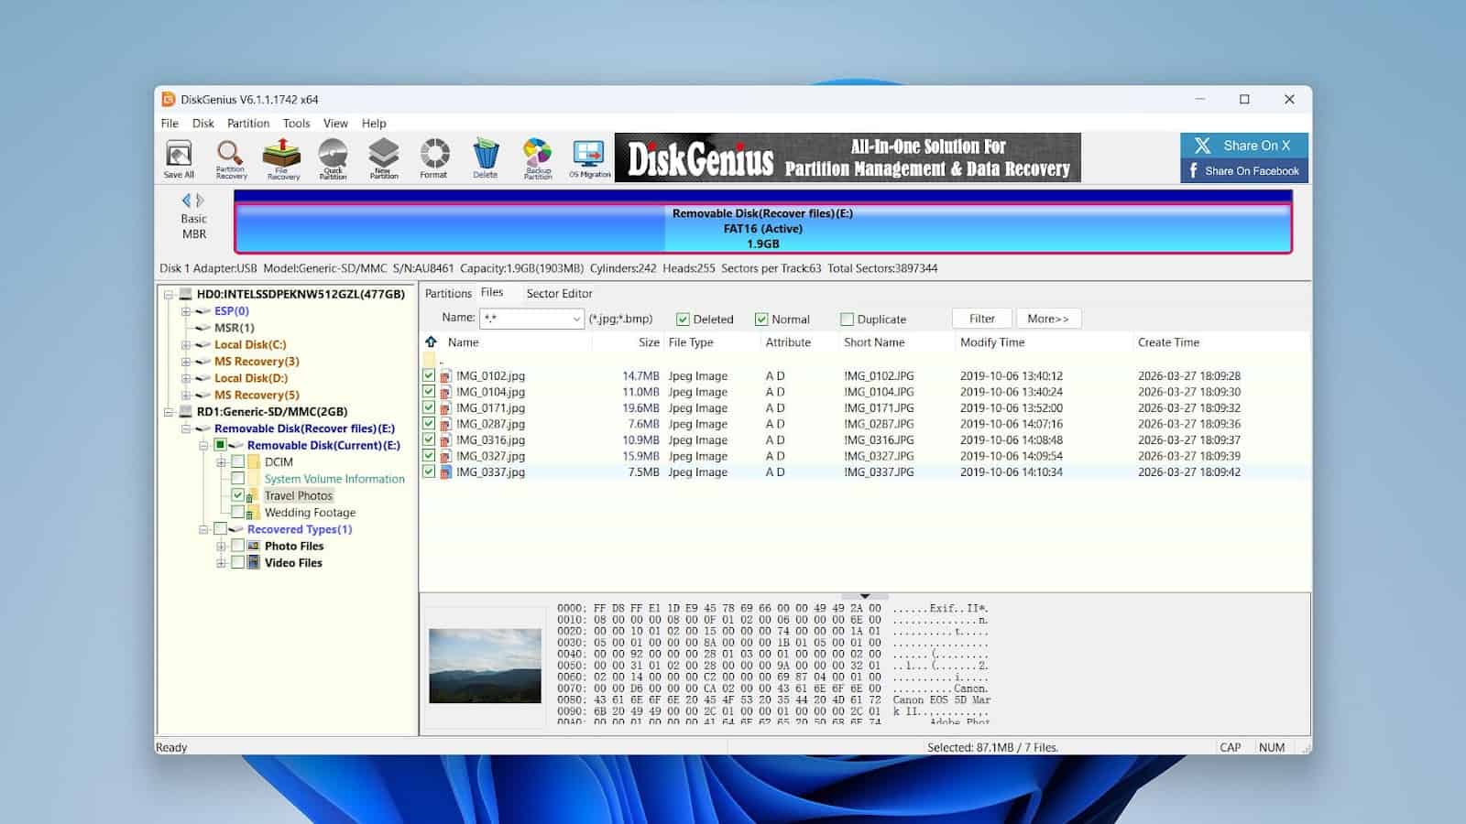The height and width of the screenshot is (824, 1466).
Task: Switch to the Sector Editor tab
Action: (x=559, y=293)
